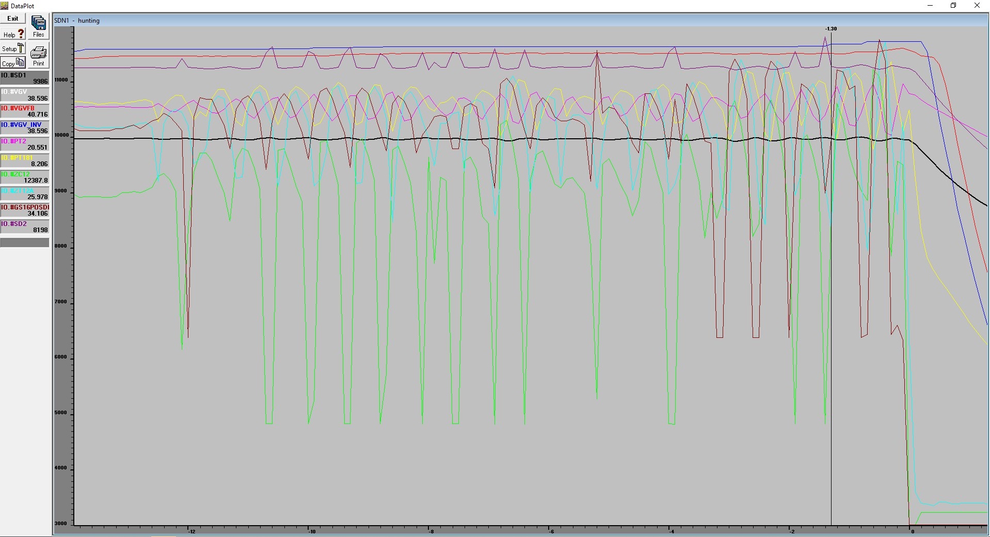Select the cursor marker labeled -1.30
This screenshot has height=537, width=990.
tap(831, 29)
